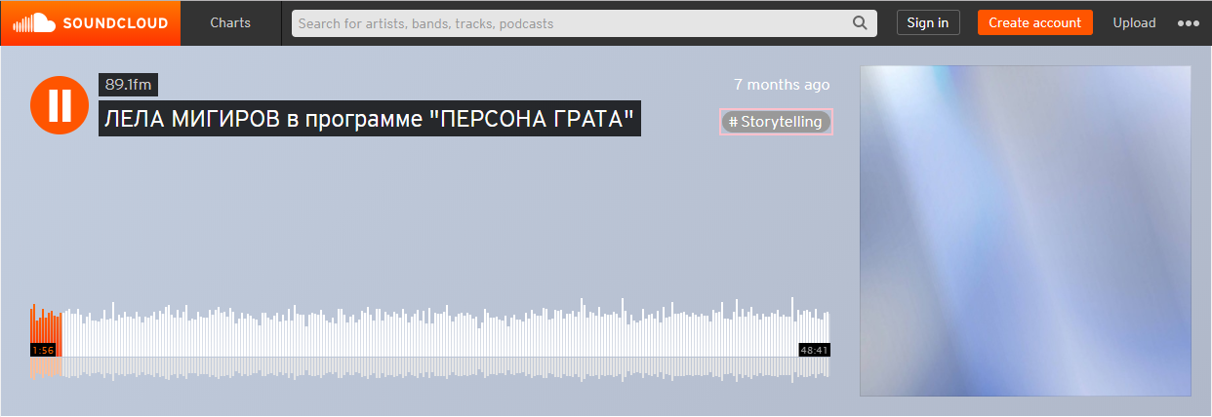Open the ЛЕЛА МИГИРОВ track title link
This screenshot has height=417, width=1212.
tap(370, 120)
